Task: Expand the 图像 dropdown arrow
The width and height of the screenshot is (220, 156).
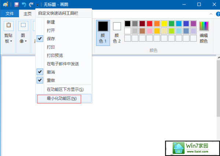Action: click(25, 41)
